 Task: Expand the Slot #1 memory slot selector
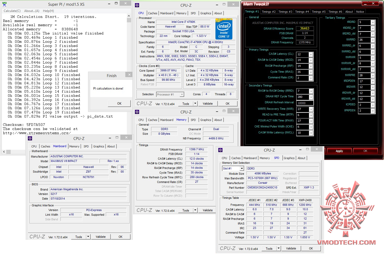(241, 168)
